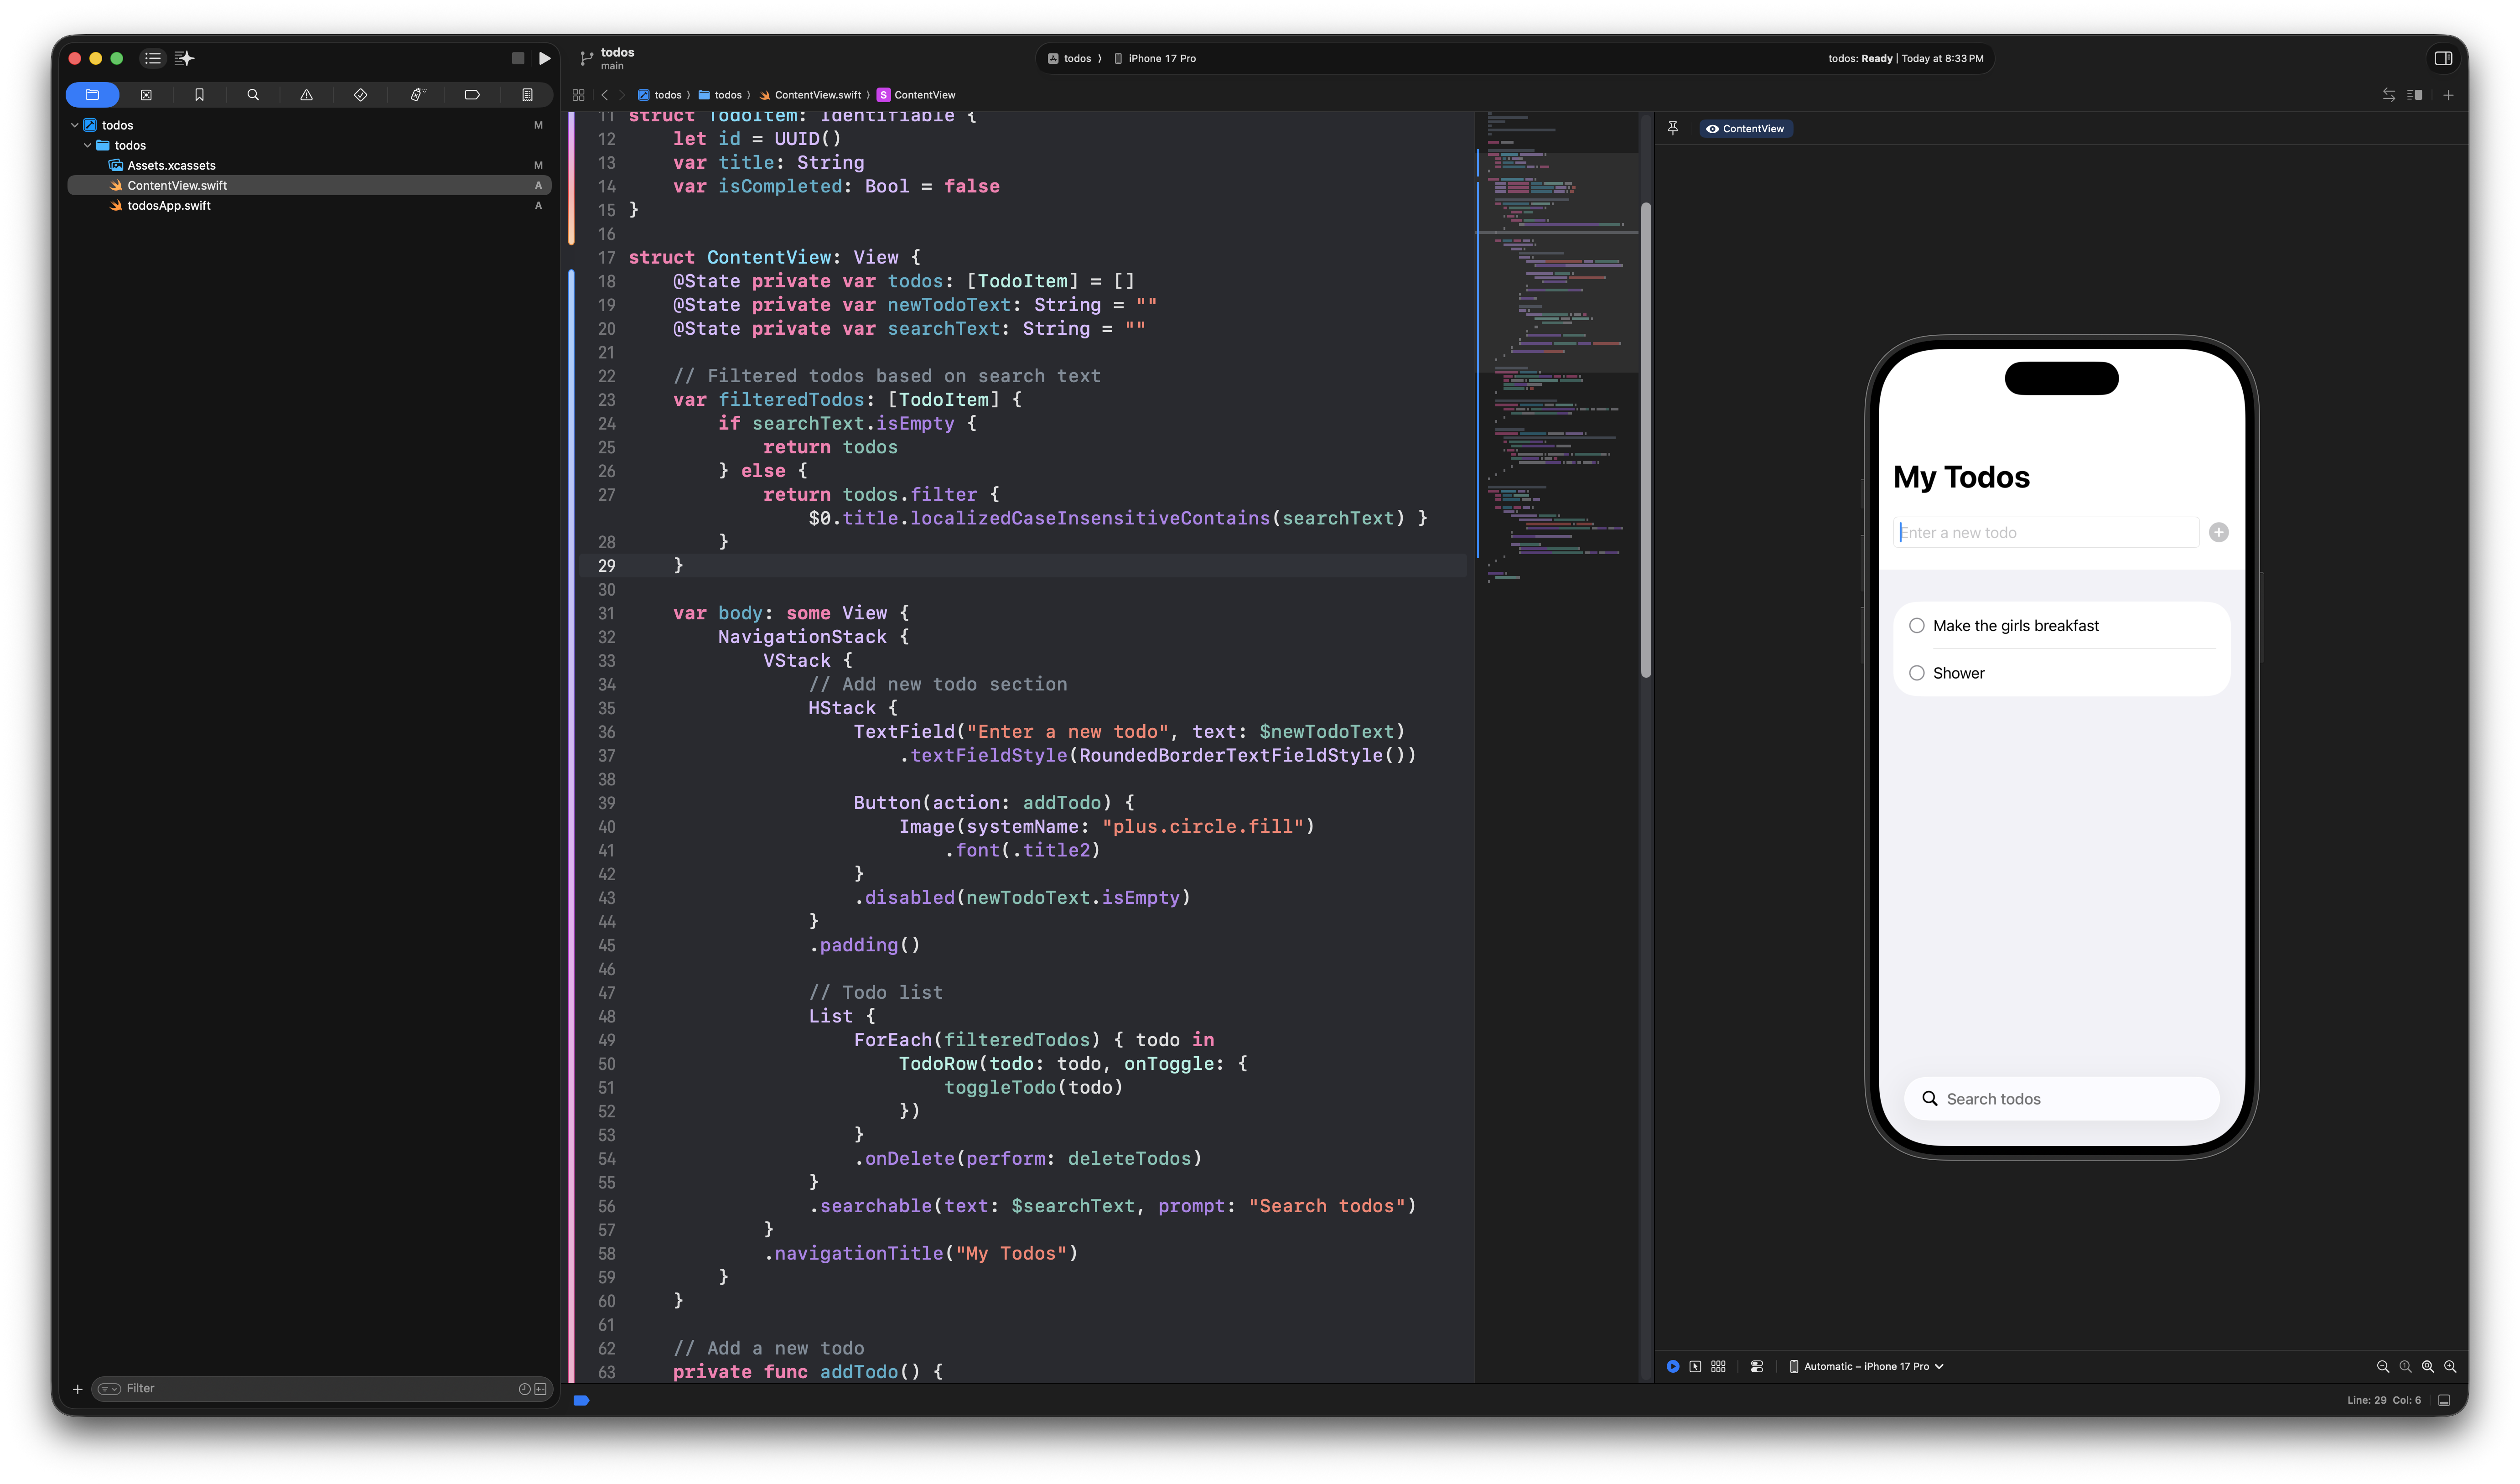2520x1484 pixels.
Task: Open the editor options layout icon
Action: [2415, 95]
